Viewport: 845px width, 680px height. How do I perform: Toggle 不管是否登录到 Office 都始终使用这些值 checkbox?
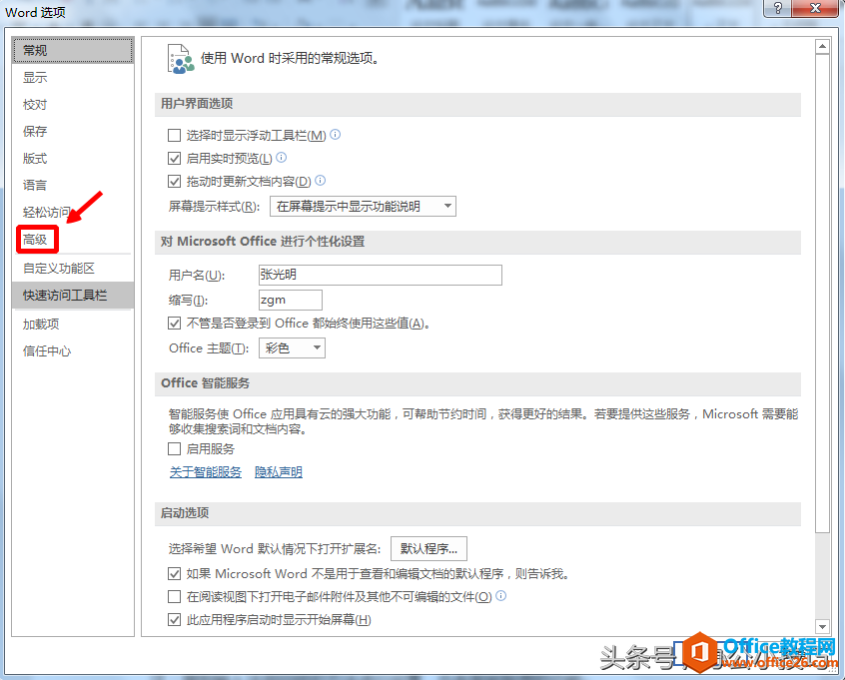[174, 324]
